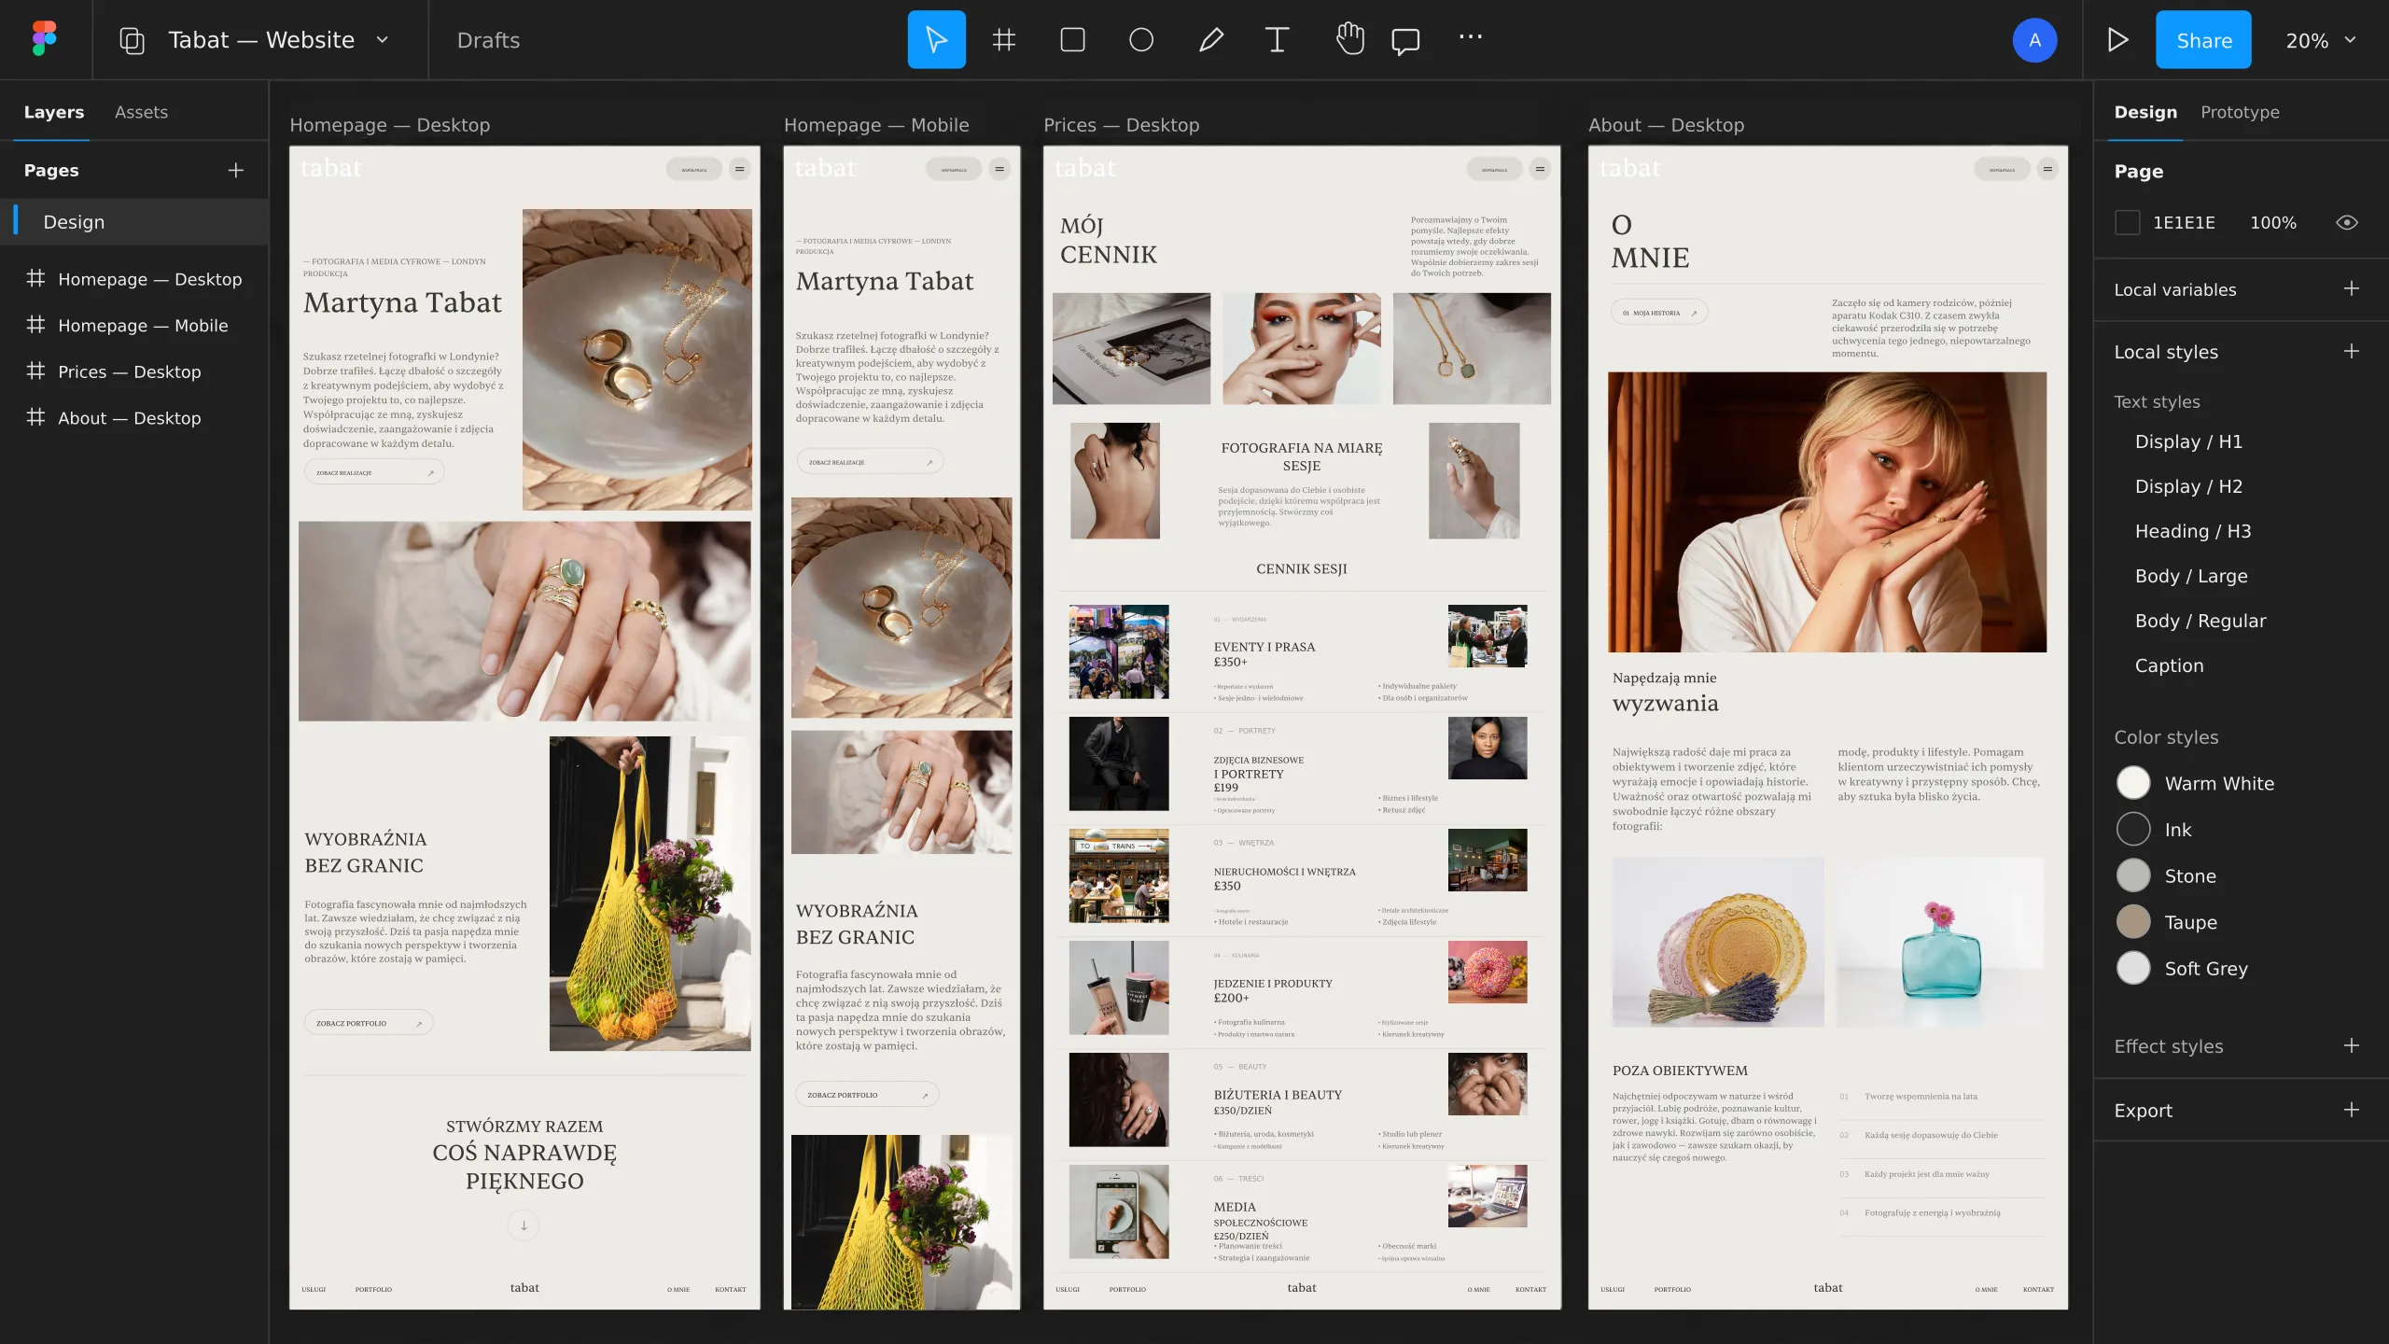
Task: Click the Stone color style swatch
Action: (x=2133, y=875)
